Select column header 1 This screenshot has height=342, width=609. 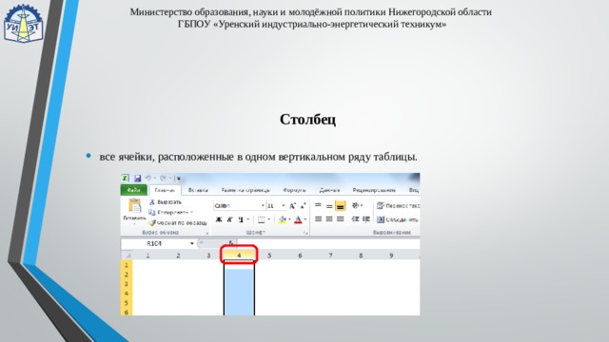148,256
